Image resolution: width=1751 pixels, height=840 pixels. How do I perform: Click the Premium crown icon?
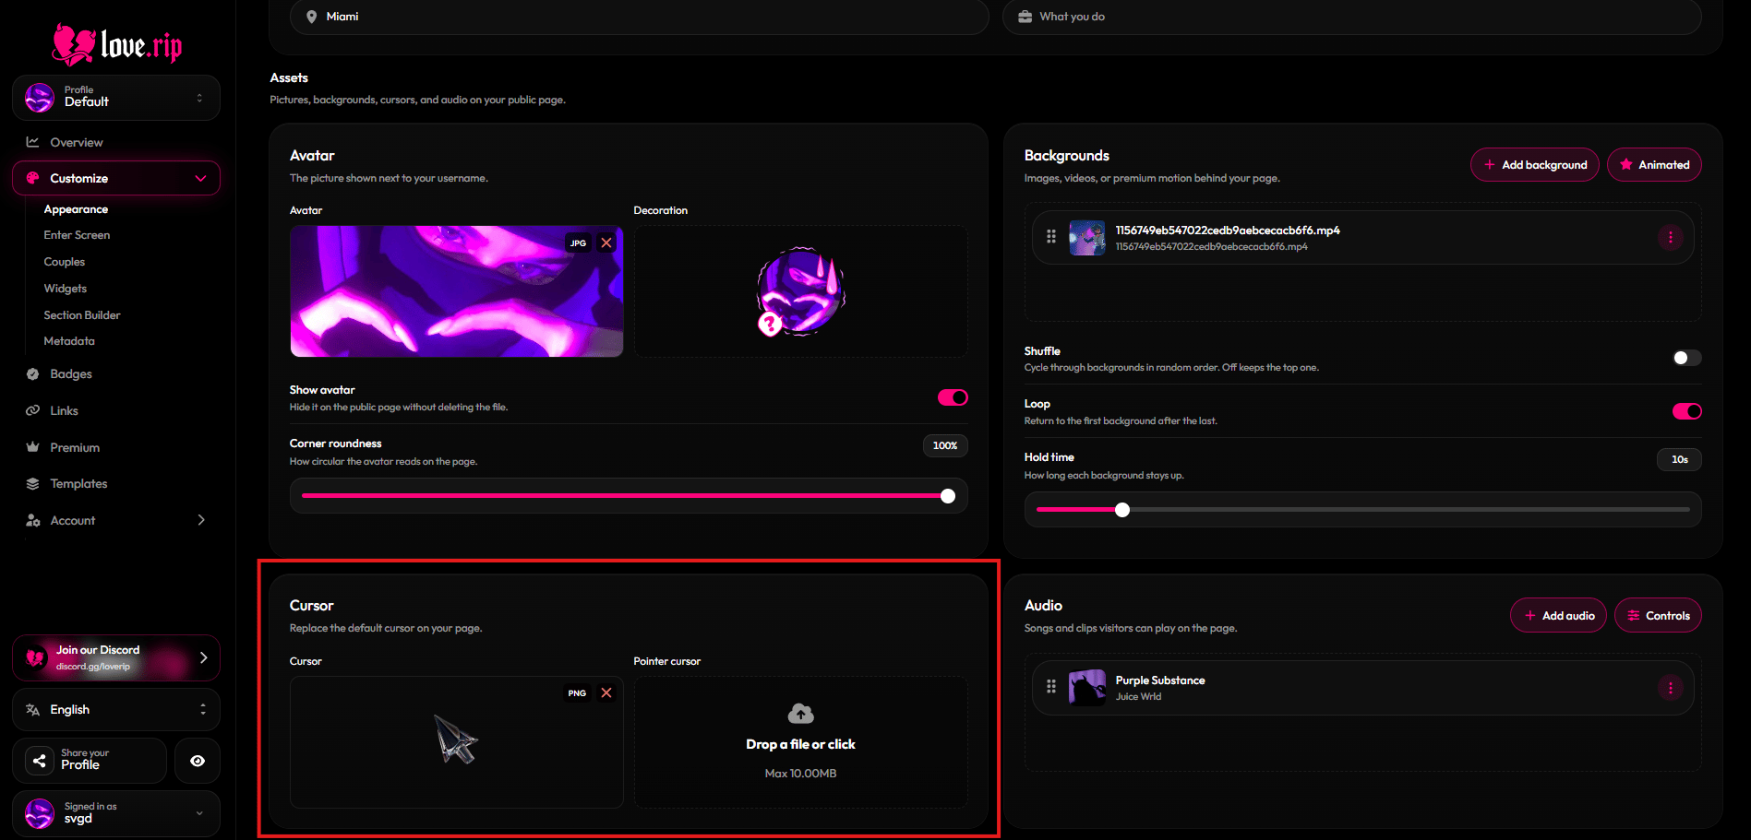point(32,447)
